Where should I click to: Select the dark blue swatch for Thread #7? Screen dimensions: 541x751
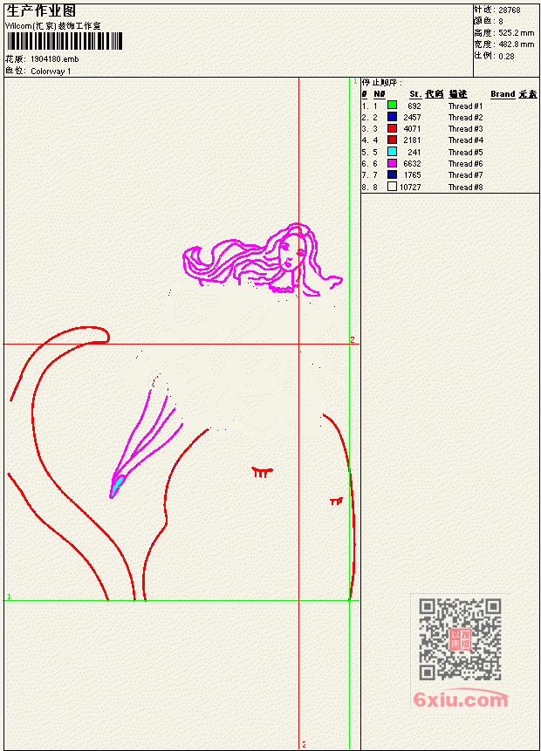coord(392,174)
